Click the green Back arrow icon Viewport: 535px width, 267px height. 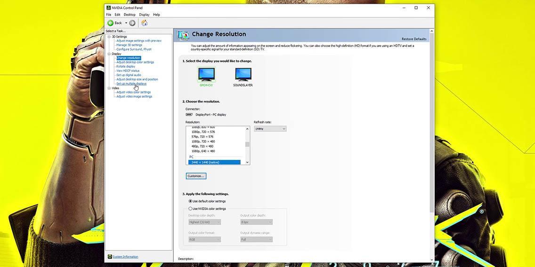(x=111, y=23)
